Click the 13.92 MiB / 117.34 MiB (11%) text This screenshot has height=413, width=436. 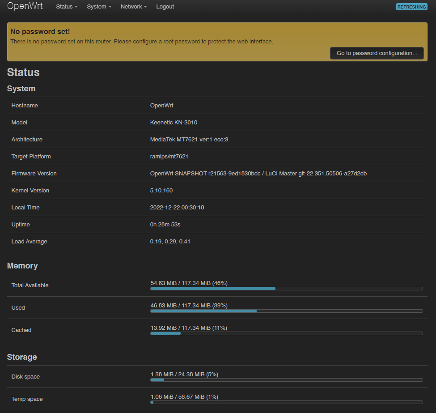(x=189, y=328)
